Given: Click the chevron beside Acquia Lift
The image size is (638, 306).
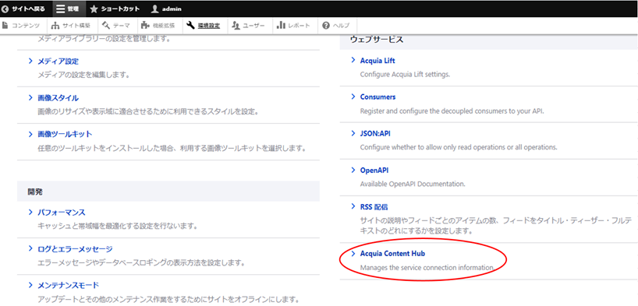Looking at the screenshot, I should click(353, 61).
